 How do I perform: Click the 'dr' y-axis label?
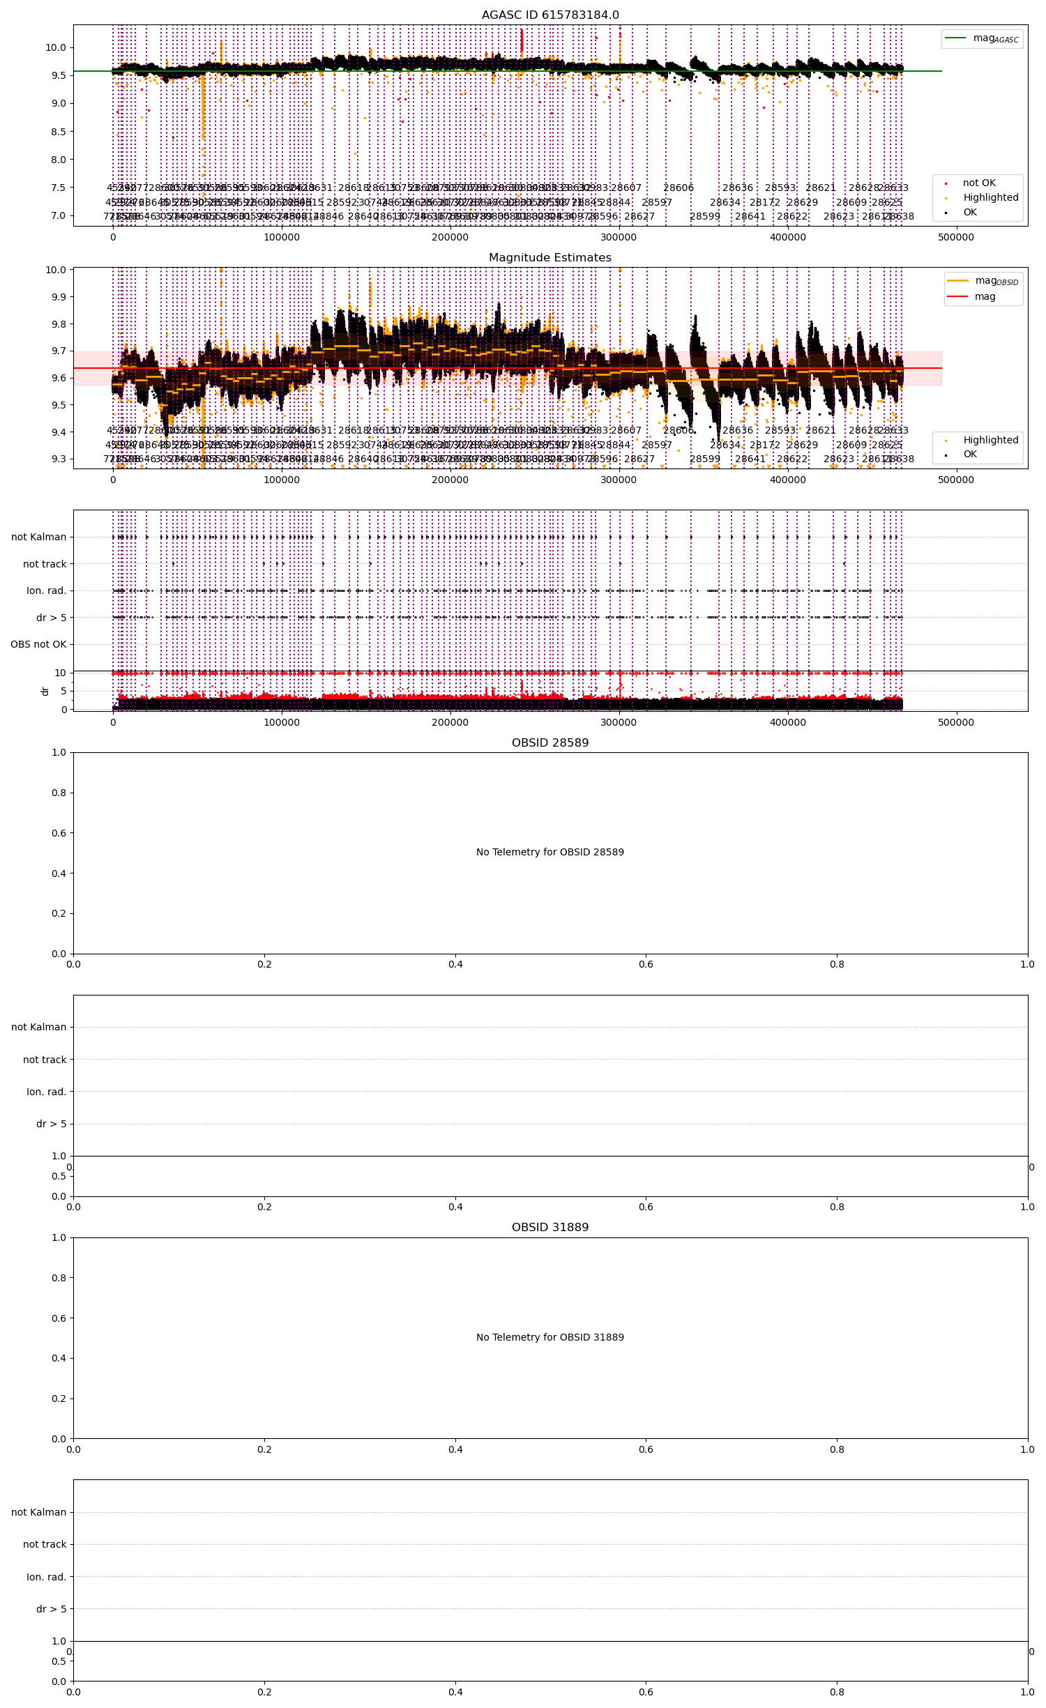pos(45,692)
